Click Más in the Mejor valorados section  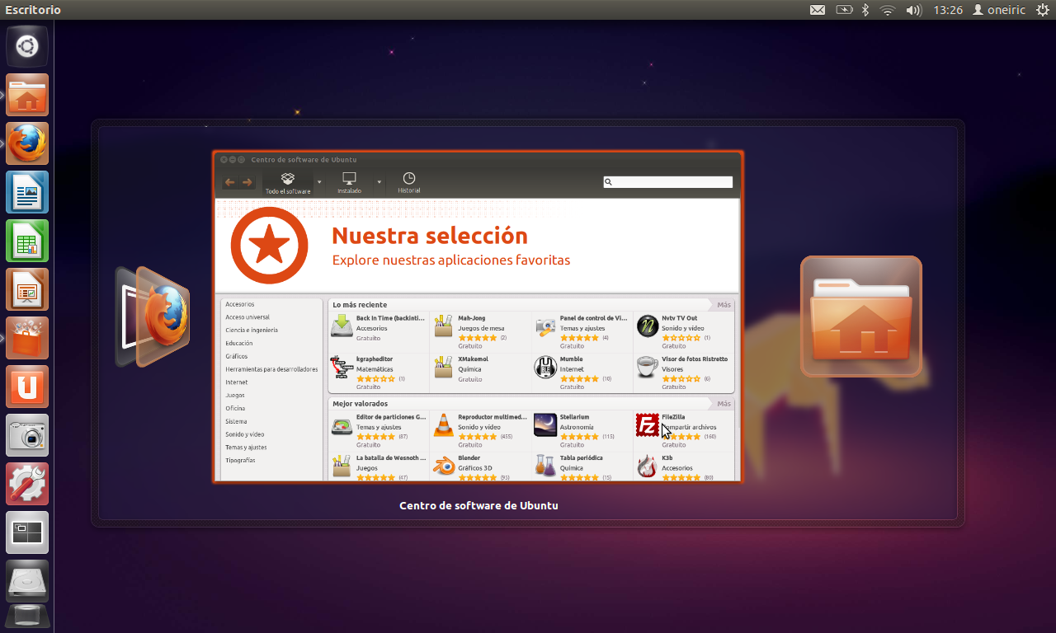[x=724, y=404]
